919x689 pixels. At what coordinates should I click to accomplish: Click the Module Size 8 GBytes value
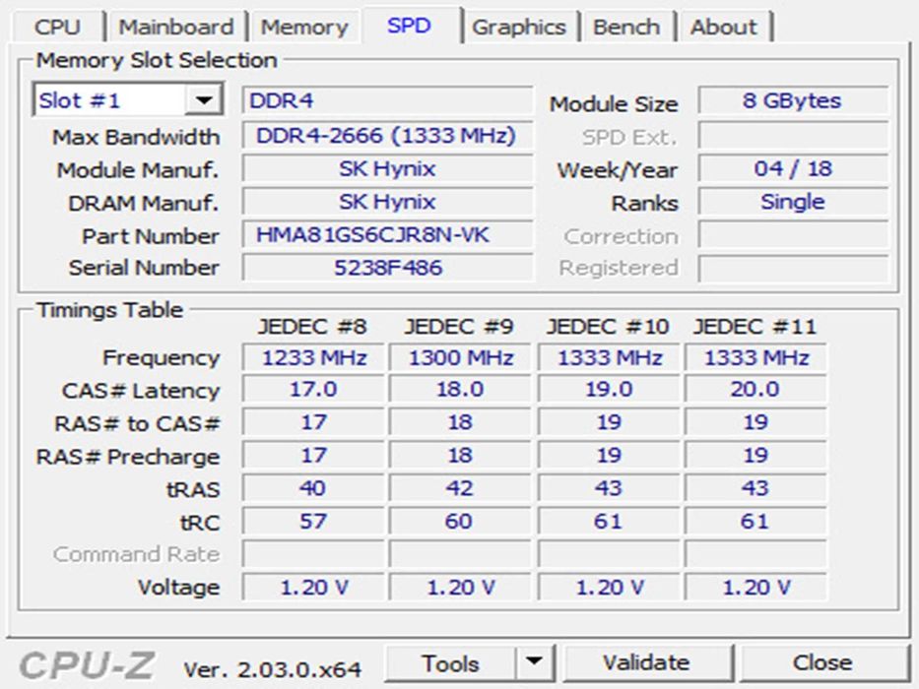(x=793, y=100)
